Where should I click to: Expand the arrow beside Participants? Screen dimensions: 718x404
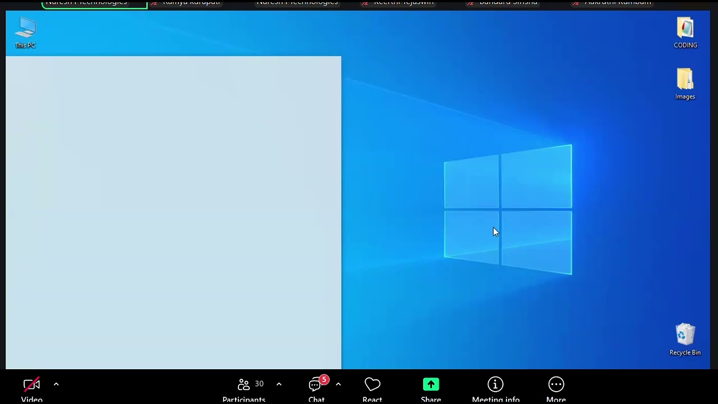pyautogui.click(x=279, y=384)
